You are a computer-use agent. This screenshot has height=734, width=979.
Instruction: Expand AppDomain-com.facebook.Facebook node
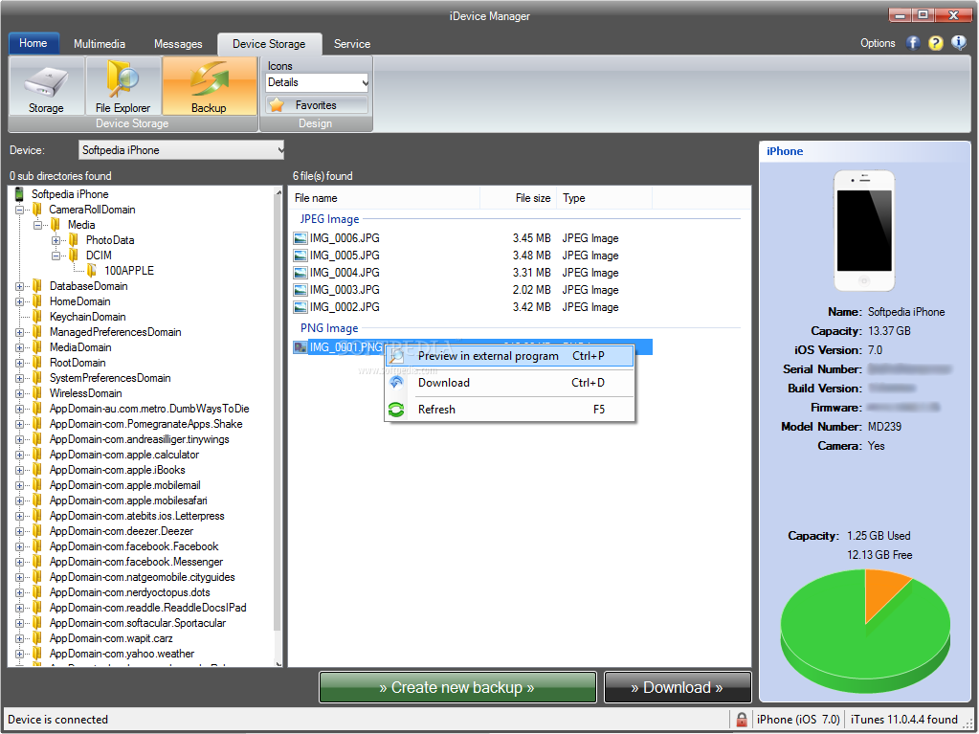[19, 546]
